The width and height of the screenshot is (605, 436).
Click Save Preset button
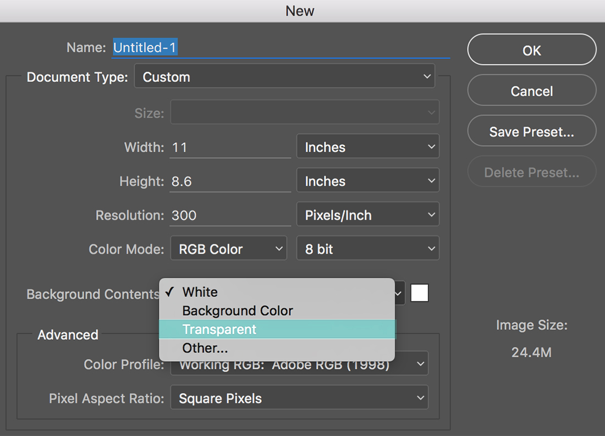532,131
